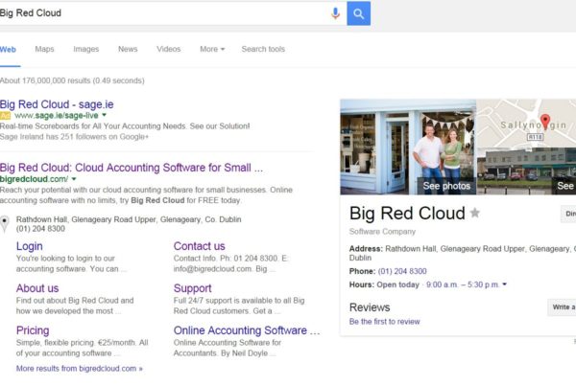Click the phone number (01) 204 8300 in panel

[402, 271]
